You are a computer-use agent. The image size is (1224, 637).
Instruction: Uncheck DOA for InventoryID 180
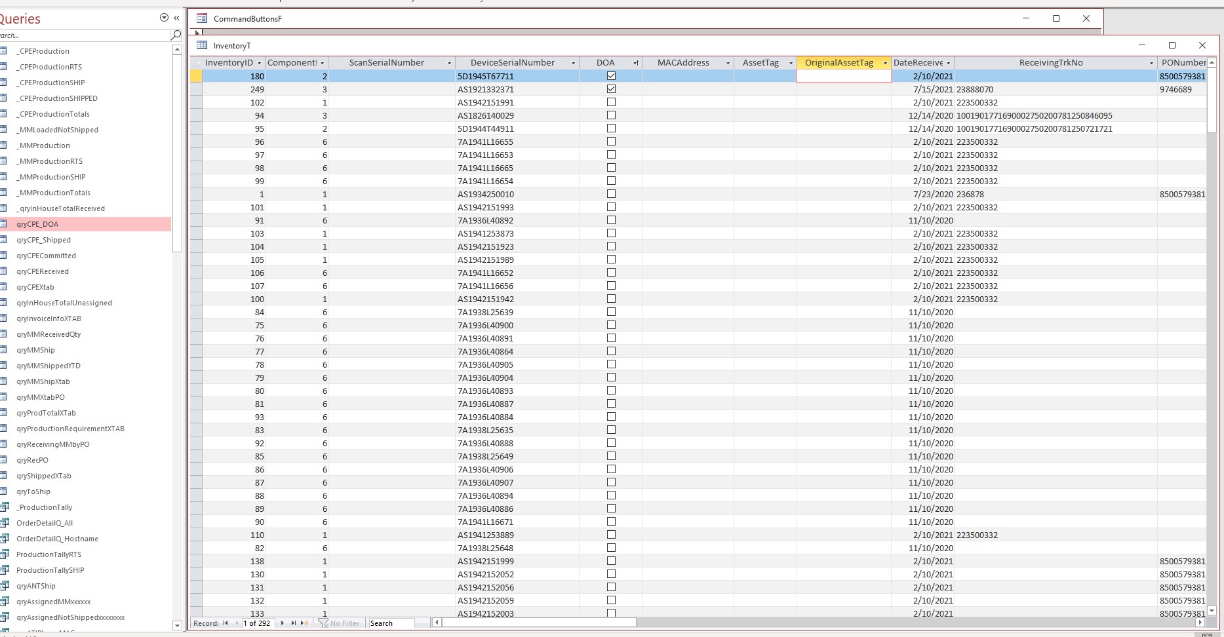coord(611,76)
